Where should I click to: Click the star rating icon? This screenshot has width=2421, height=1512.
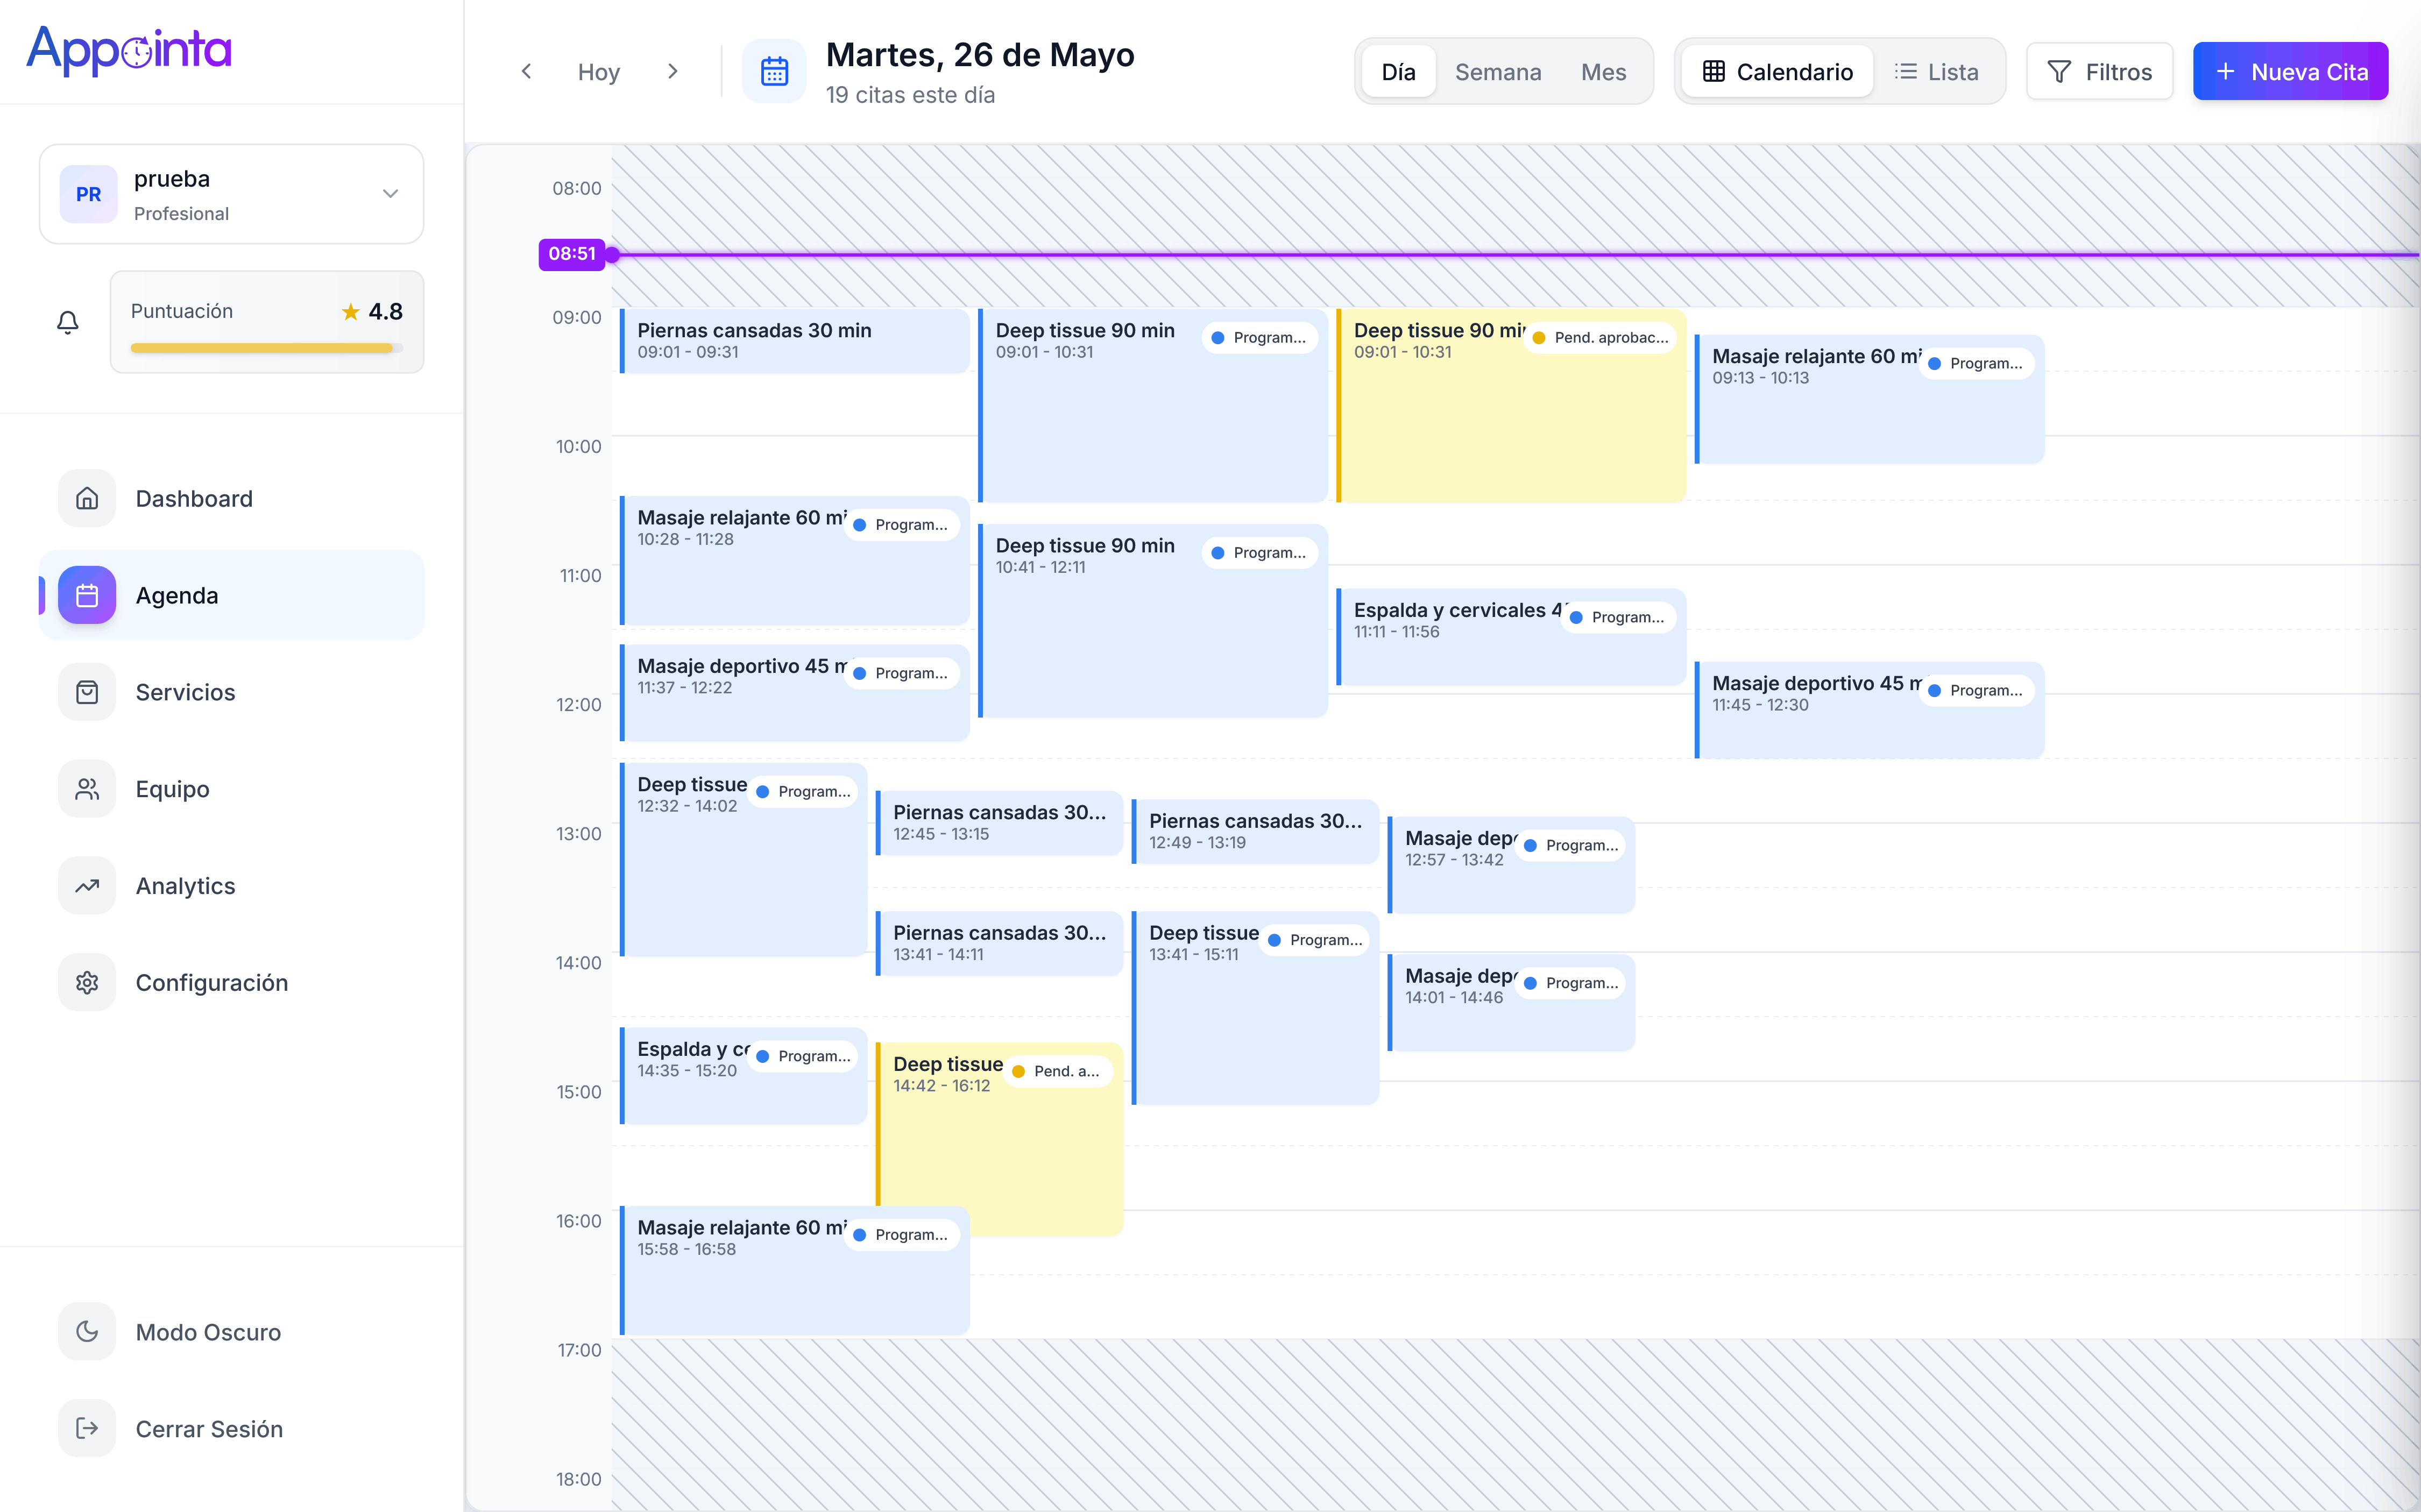tap(350, 312)
